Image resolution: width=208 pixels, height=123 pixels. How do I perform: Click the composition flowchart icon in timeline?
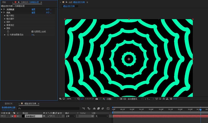click(x=83, y=108)
